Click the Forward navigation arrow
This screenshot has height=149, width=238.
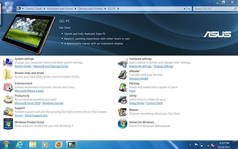point(10,9)
